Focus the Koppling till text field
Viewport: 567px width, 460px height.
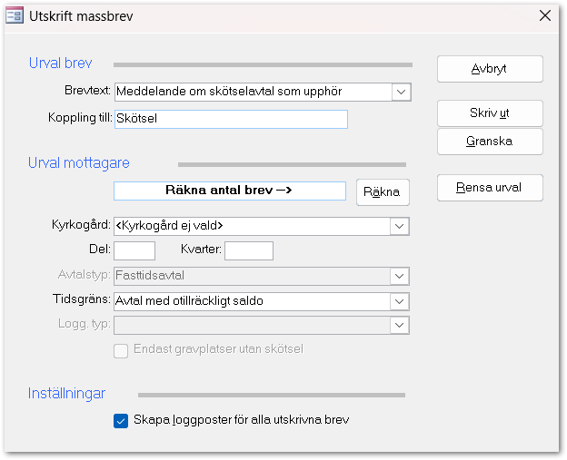pos(230,119)
